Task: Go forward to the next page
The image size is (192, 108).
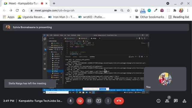Action: tap(11, 10)
